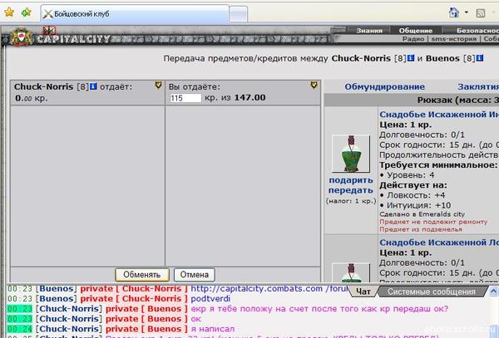
Task: Click передать link for first potion
Action: 351,190
